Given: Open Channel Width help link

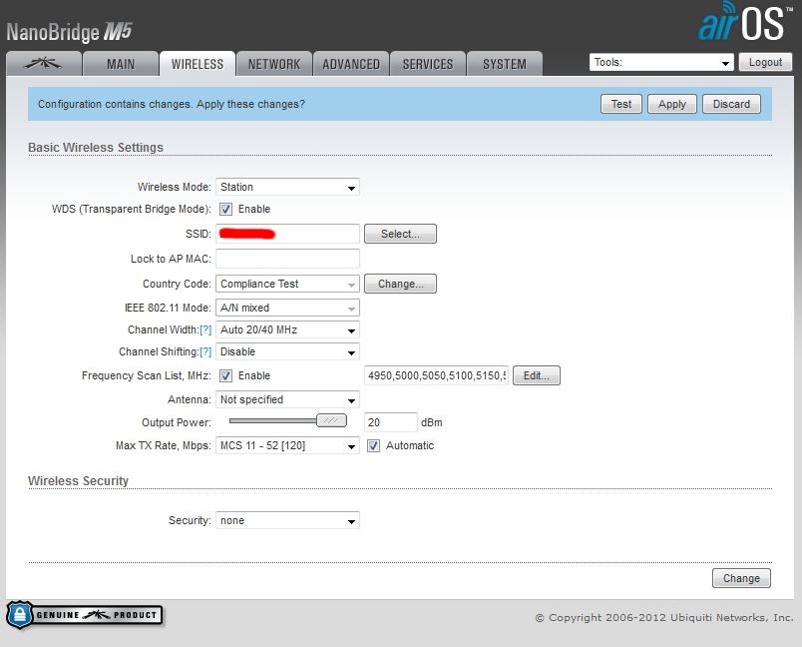Looking at the screenshot, I should (x=205, y=329).
